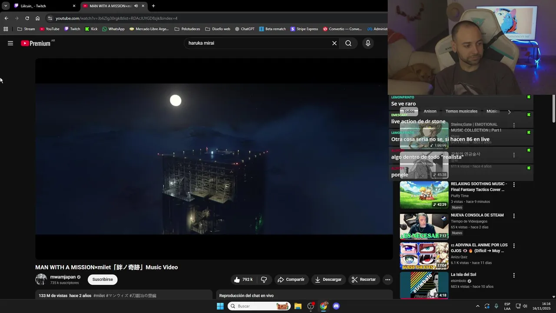556x313 pixels.
Task: Go back with the browser back arrow
Action: pos(6,18)
